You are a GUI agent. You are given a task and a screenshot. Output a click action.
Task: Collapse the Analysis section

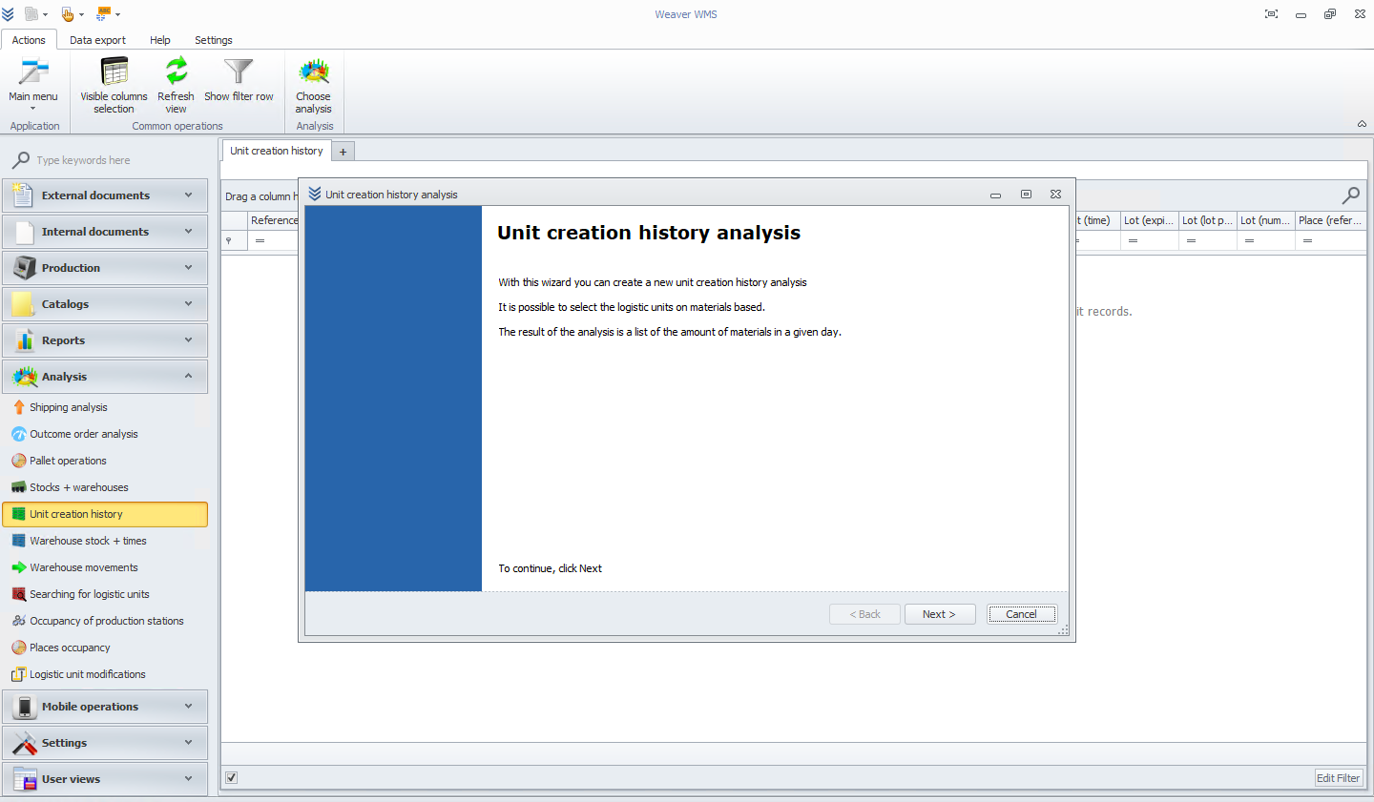pos(105,377)
